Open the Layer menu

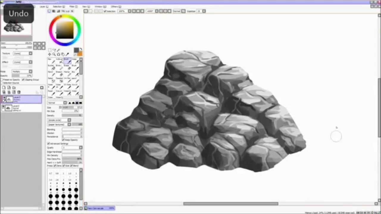(x=43, y=6)
